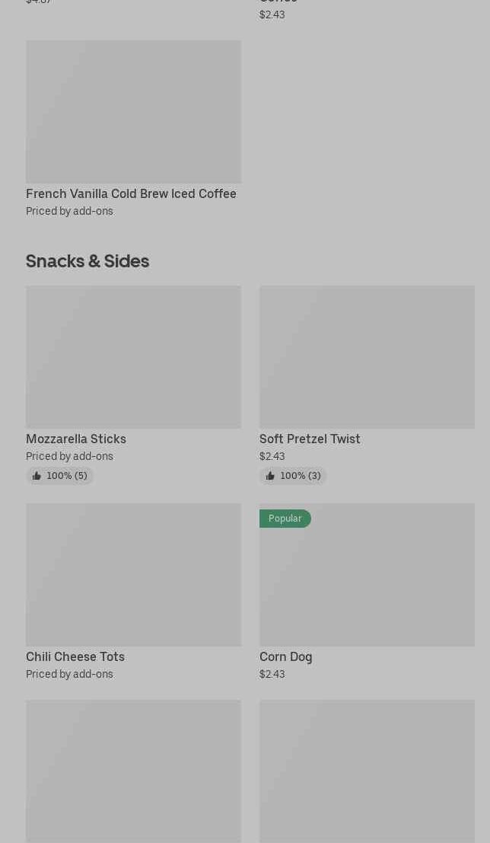Select the French Vanilla Cold Brew Iced Coffee title
Viewport: 490px width, 843px height.
(x=131, y=194)
